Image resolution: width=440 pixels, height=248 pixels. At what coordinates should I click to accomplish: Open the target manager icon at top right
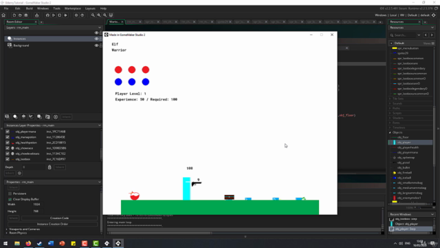point(434,15)
